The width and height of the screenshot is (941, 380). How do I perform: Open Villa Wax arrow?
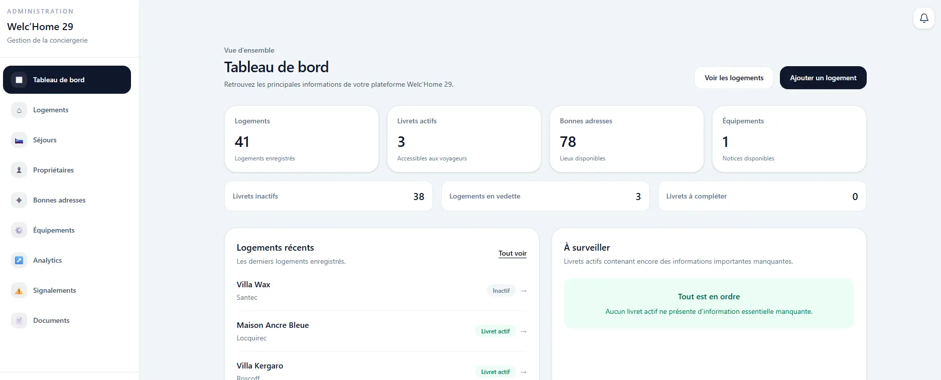(x=523, y=291)
